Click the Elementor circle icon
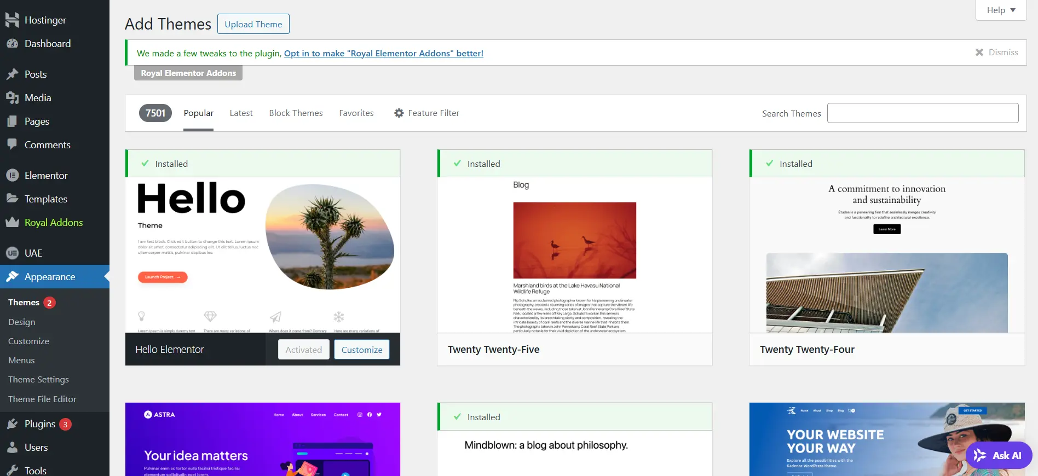This screenshot has width=1038, height=476. tap(12, 176)
